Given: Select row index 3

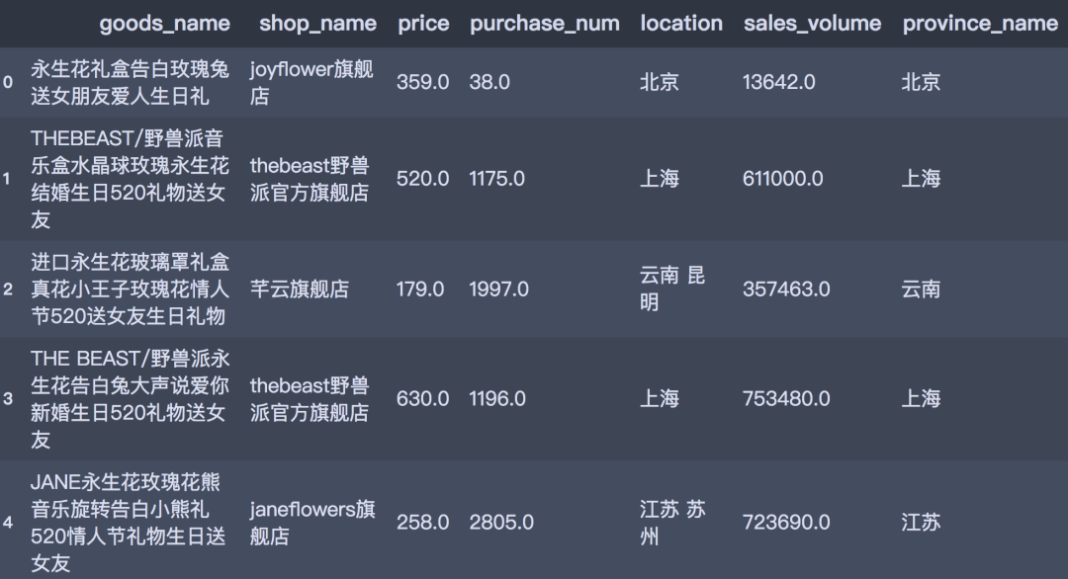Looking at the screenshot, I should coord(8,399).
